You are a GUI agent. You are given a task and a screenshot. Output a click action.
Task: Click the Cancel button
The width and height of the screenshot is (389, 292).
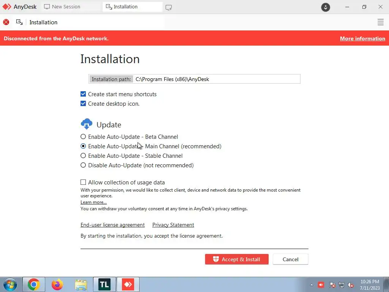tap(291, 259)
